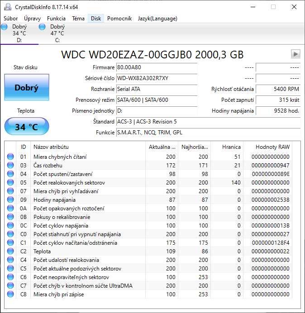Click blue status orb for disk C:
This screenshot has width=305, height=313.
pos(42,27)
